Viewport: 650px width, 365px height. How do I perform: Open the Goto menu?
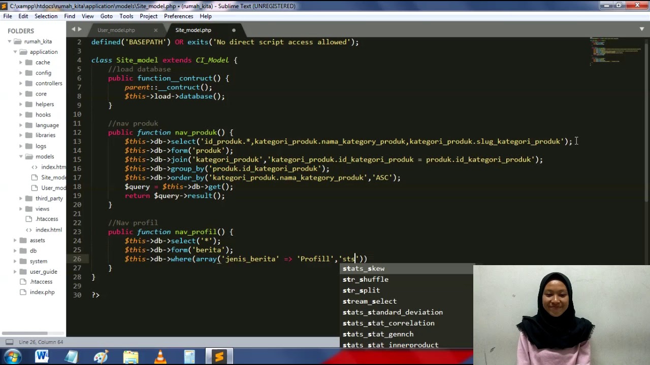106,16
